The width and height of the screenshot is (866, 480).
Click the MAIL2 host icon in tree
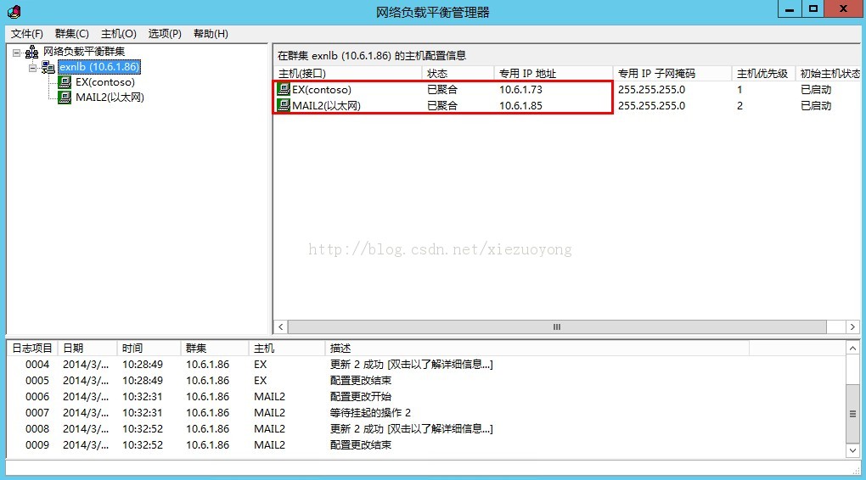click(x=65, y=98)
